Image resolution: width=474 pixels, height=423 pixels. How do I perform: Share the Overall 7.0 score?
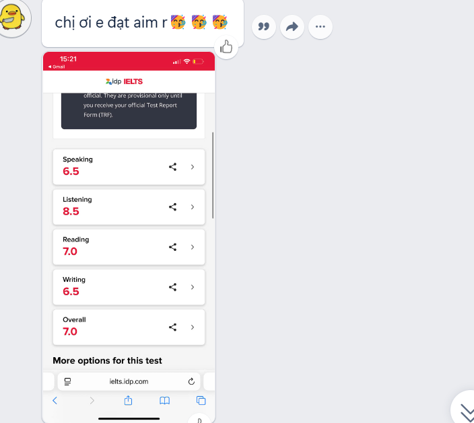pyautogui.click(x=172, y=328)
